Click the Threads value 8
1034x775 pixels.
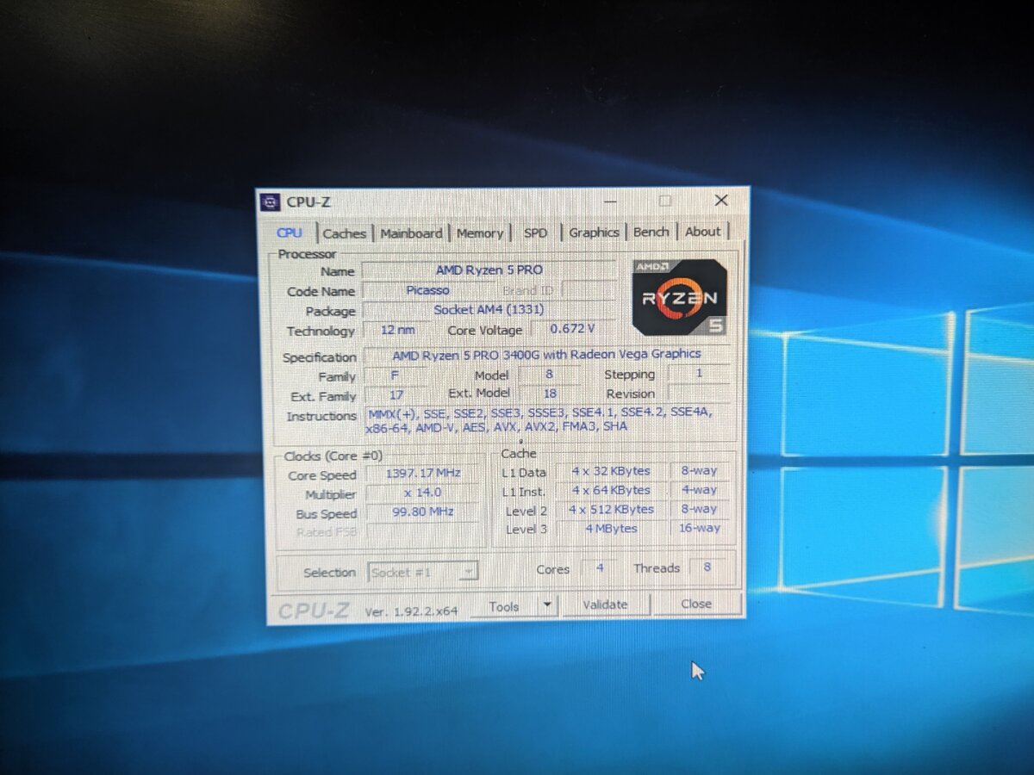pos(707,567)
